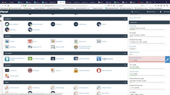Open the Redirects icon
The width and height of the screenshot is (170, 95).
7,30
